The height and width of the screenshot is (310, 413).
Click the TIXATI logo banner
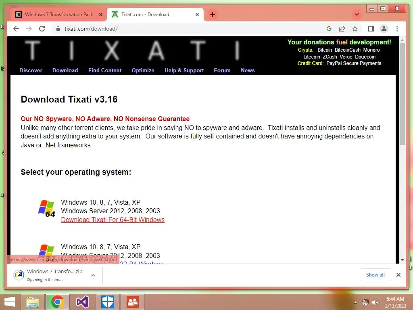[132, 50]
